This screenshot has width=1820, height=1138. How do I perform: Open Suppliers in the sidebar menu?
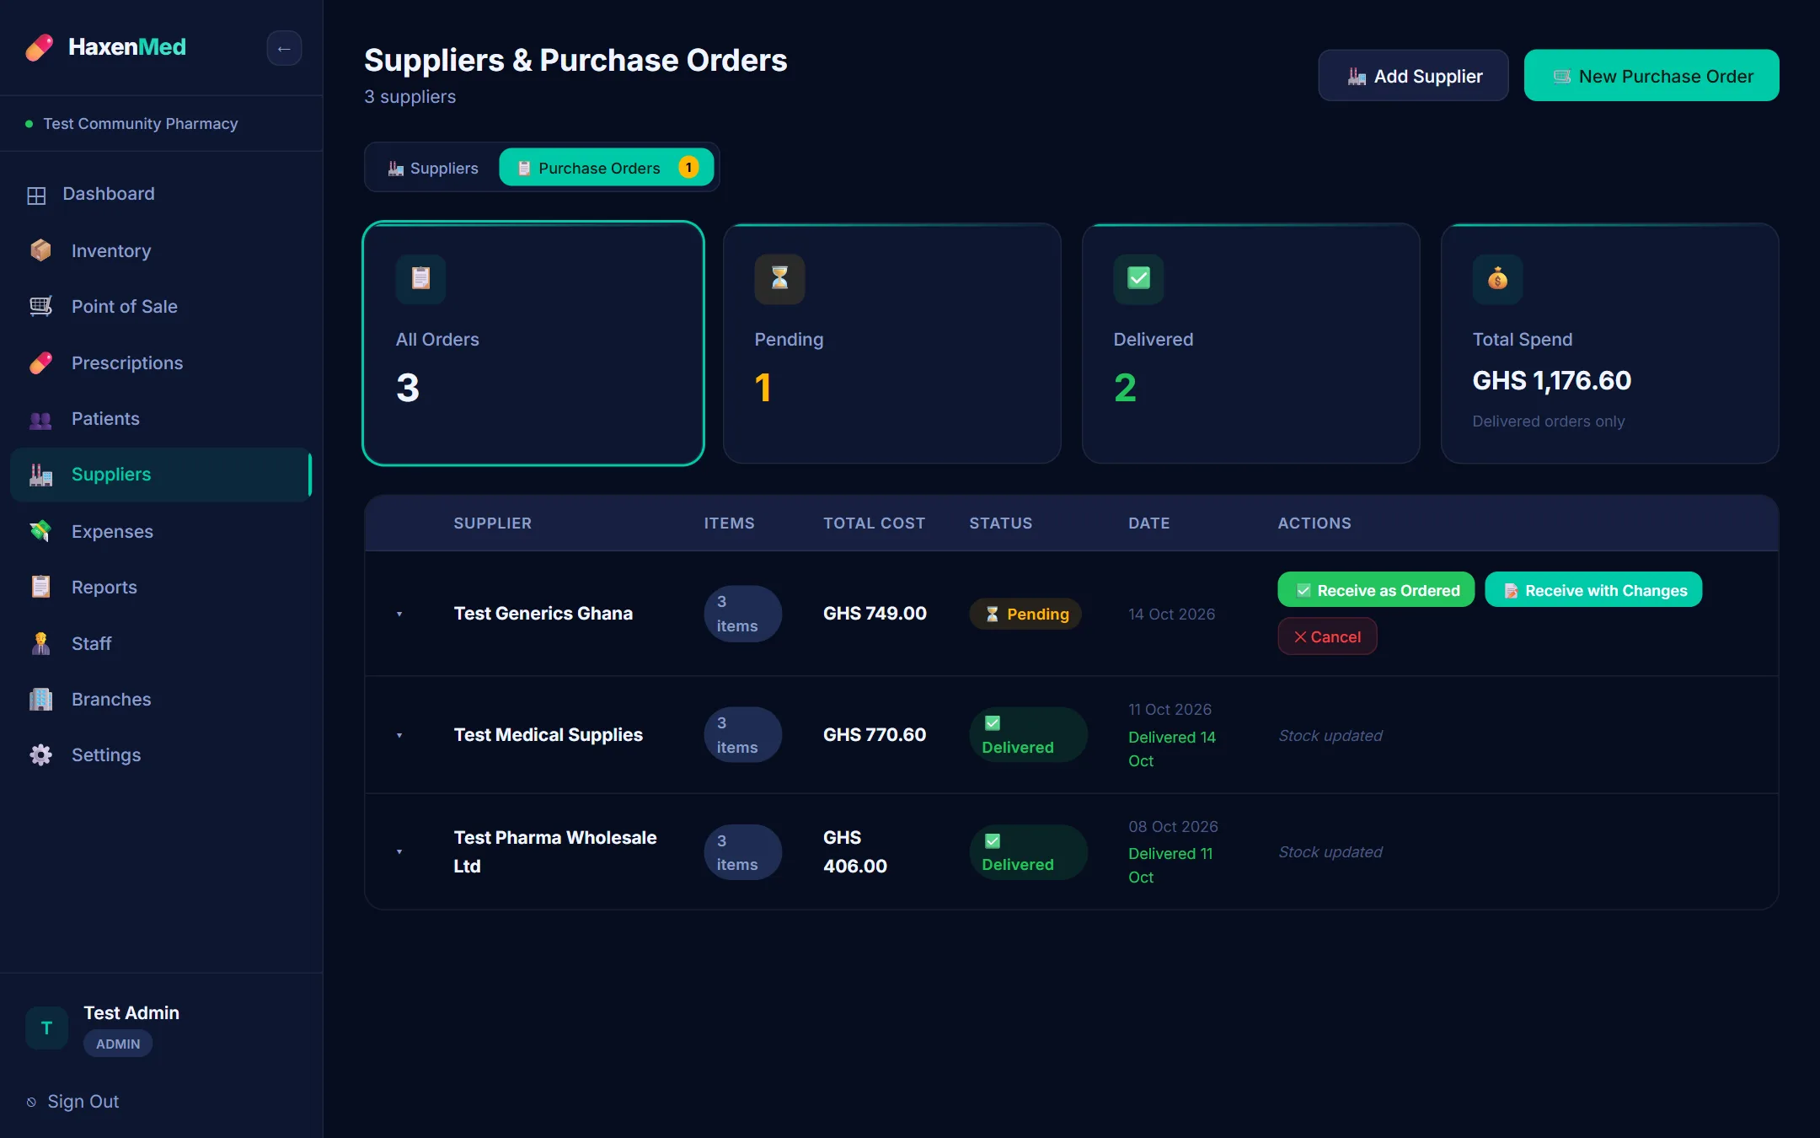pos(161,475)
